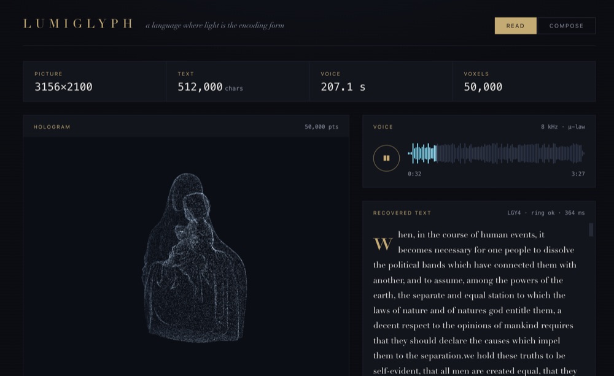614x376 pixels.
Task: Pause the voice playback
Action: coord(386,158)
